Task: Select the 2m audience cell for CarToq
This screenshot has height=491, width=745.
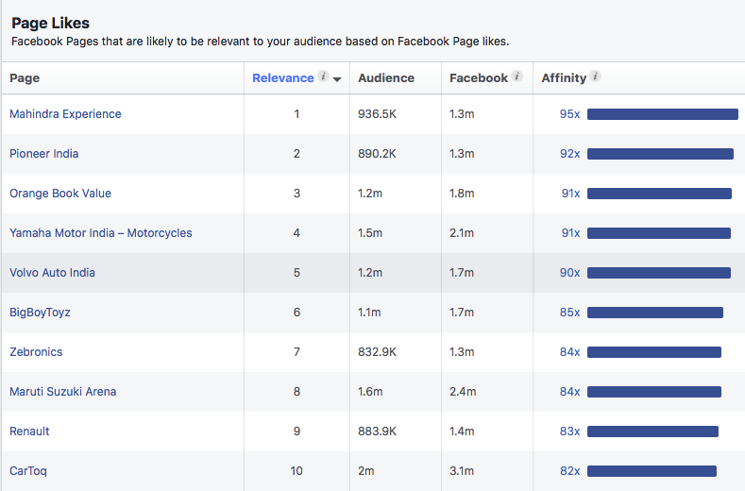Action: [366, 471]
